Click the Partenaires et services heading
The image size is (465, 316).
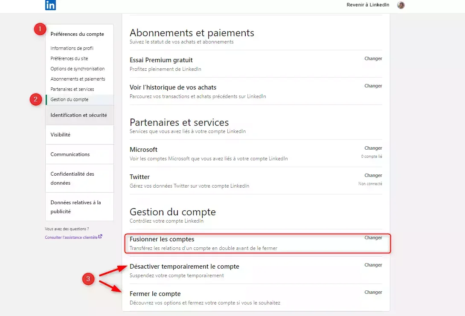179,122
